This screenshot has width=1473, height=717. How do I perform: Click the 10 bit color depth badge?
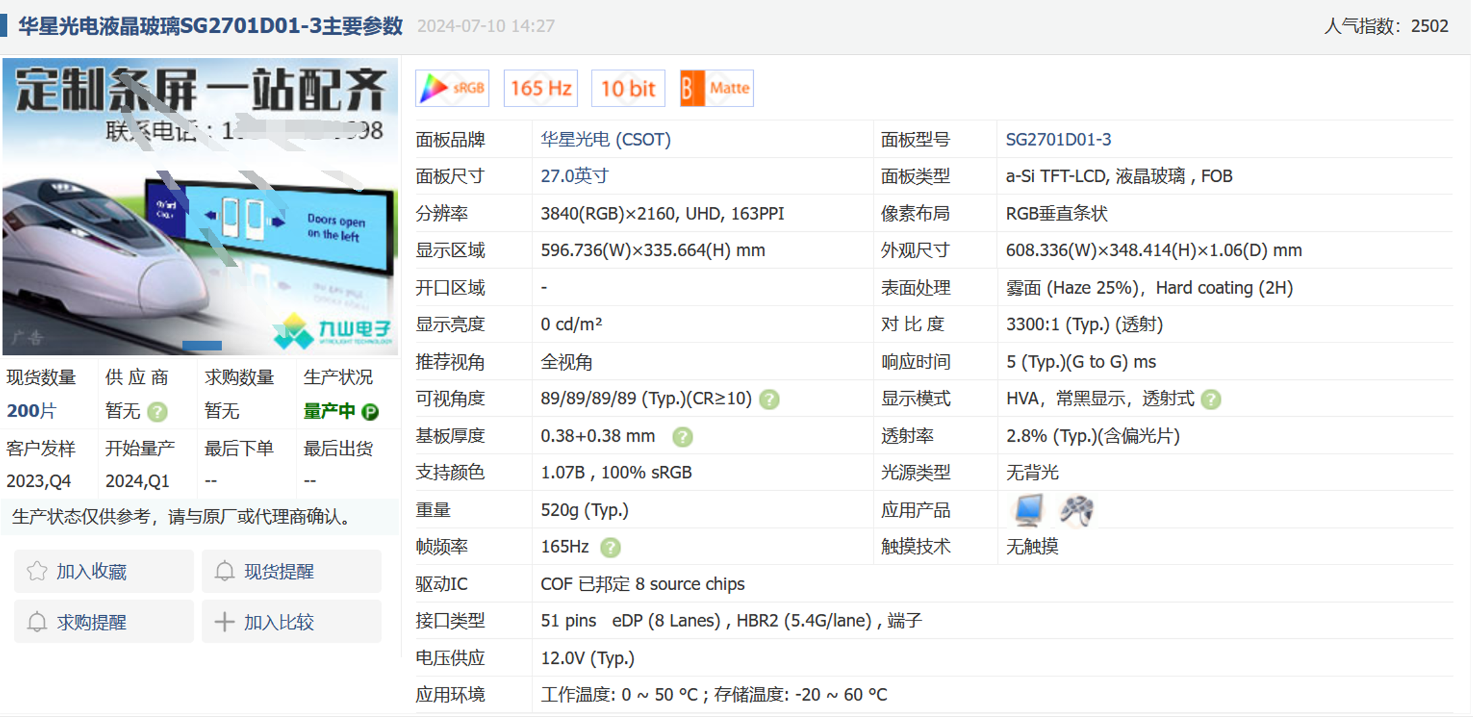pos(628,88)
